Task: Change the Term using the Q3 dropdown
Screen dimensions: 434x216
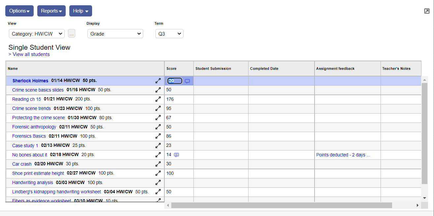Action: tap(169, 34)
